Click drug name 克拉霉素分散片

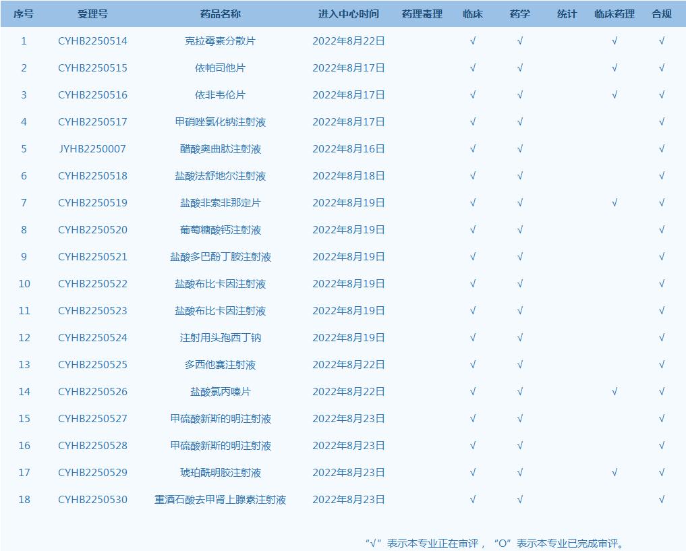(x=220, y=41)
